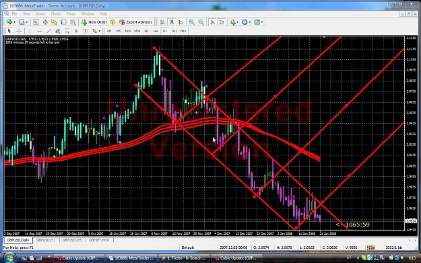Open the Help menu
Image resolution: width=421 pixels, height=263 pixels.
click(103, 13)
